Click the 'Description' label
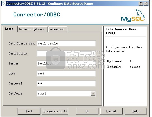The image size is (152, 117). (x=18, y=53)
